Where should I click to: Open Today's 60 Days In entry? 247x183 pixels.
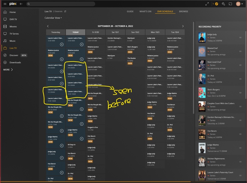(x=76, y=146)
